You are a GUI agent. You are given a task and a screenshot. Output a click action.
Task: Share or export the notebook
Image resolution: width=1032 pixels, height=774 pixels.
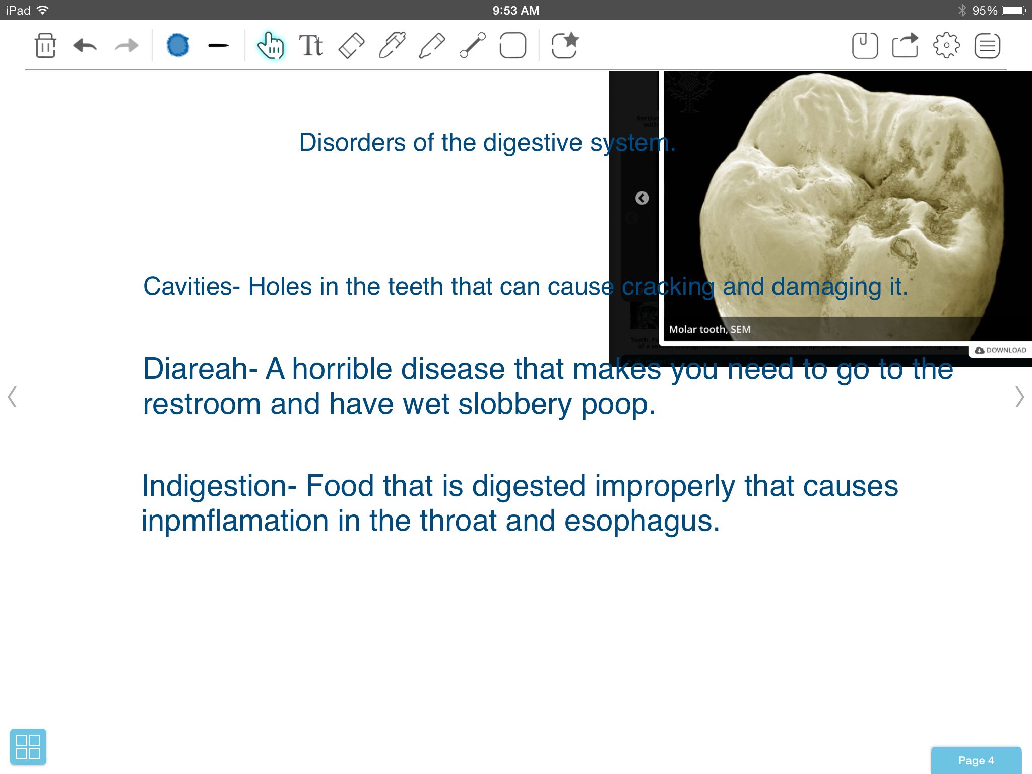coord(906,46)
